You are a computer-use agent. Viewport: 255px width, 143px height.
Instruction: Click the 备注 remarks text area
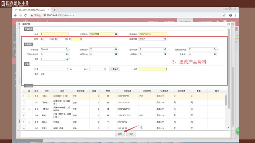(x=103, y=77)
